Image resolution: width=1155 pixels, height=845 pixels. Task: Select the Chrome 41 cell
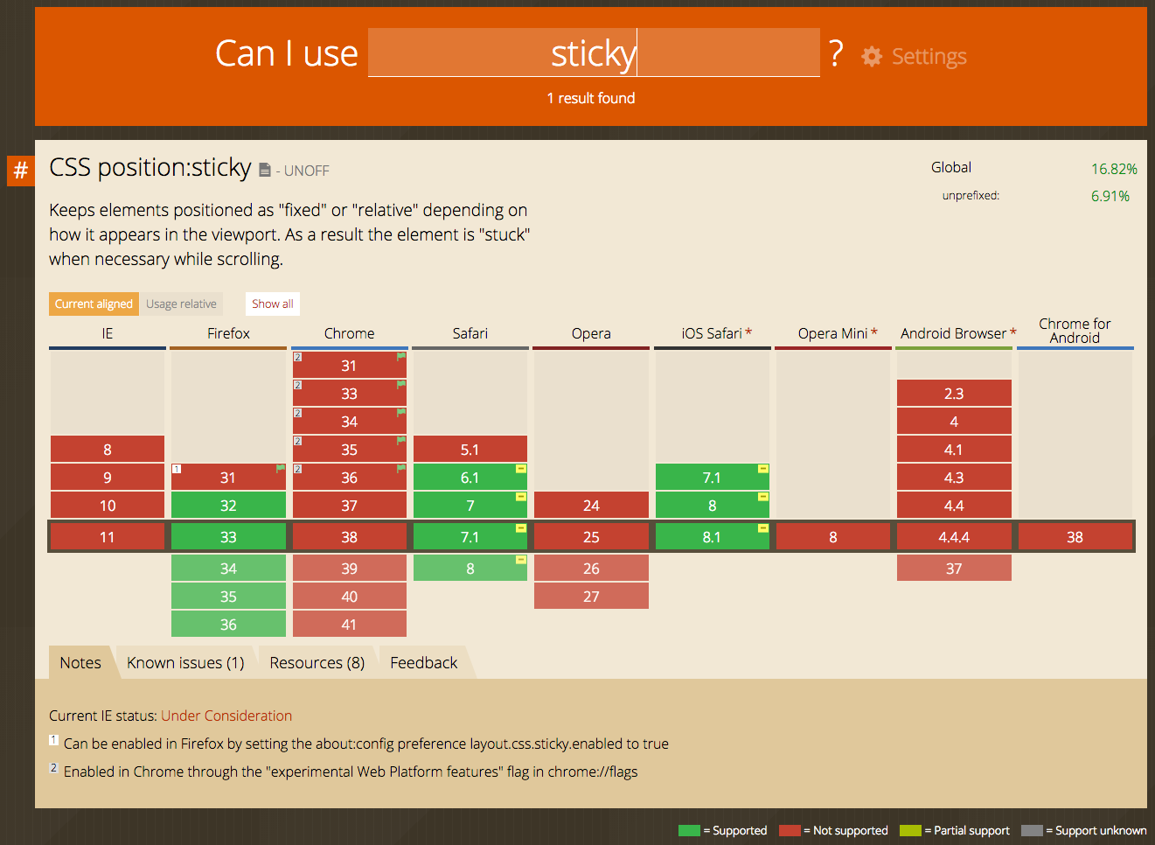[x=350, y=625]
